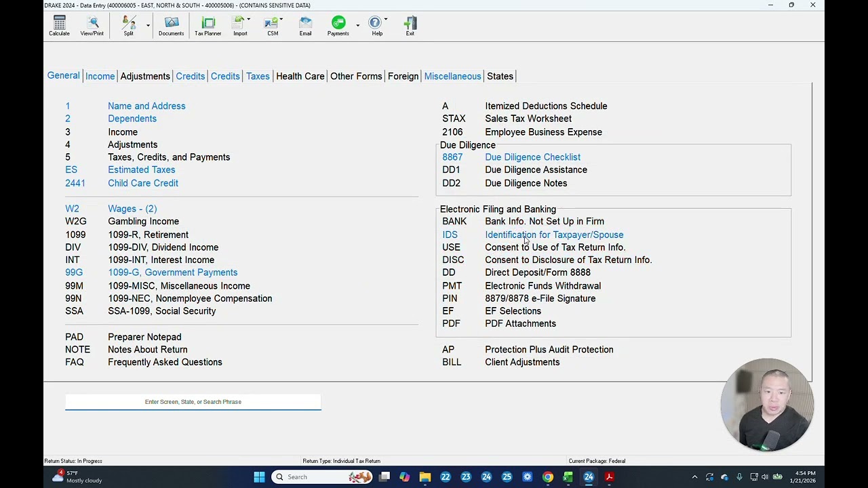Select the Health Care tab
Screen dimensions: 868x488
(300, 77)
